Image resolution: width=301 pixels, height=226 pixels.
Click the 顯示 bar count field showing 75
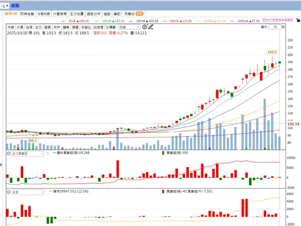(x=275, y=27)
